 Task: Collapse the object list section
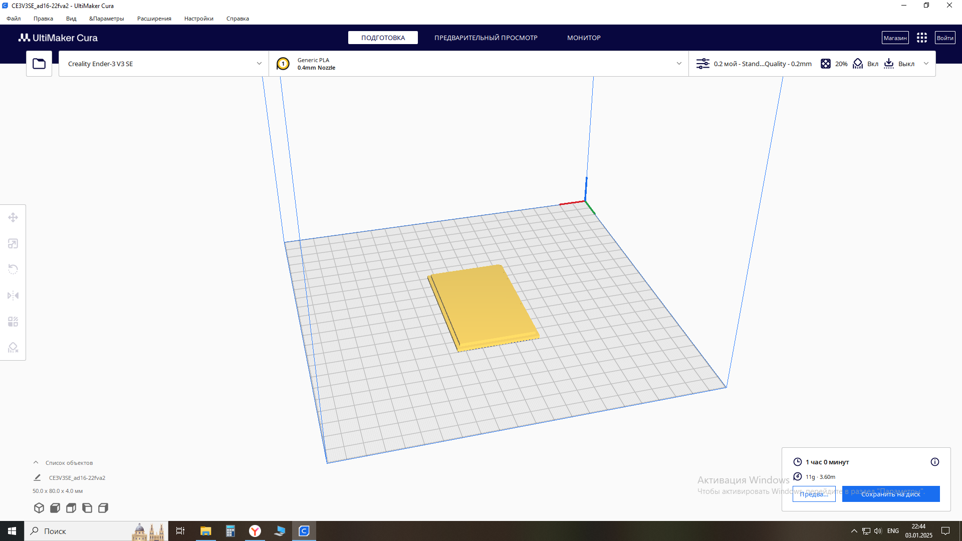[x=36, y=462]
